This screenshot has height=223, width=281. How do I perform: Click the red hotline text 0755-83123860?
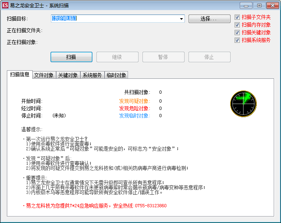click(151, 206)
